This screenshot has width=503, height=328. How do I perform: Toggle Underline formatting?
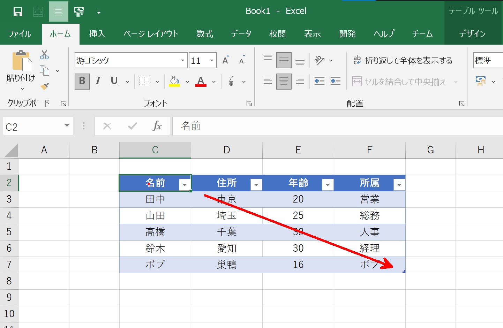coord(114,81)
